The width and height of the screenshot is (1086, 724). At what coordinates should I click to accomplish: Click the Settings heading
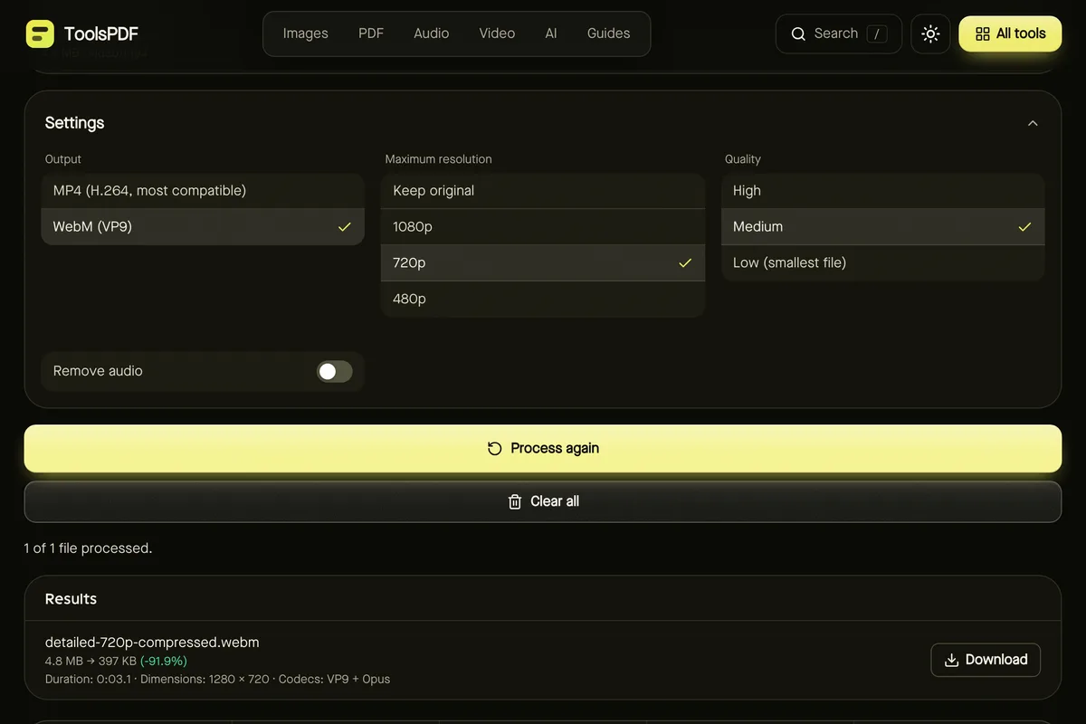(x=74, y=123)
